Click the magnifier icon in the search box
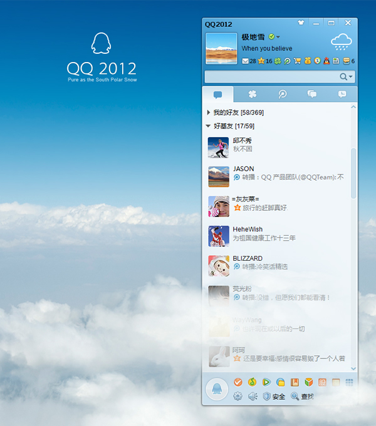The width and height of the screenshot is (376, 426). 343,76
